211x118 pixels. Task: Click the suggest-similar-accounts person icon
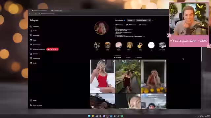tap(149, 20)
